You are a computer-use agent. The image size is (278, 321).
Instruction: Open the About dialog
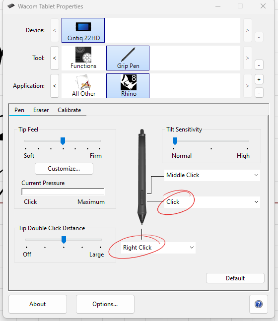pos(38,304)
